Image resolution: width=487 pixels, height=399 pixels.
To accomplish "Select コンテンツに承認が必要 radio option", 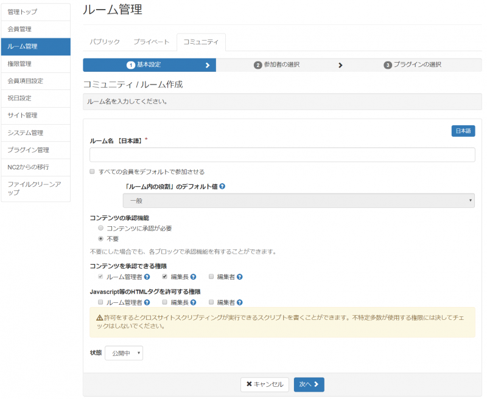I will [101, 228].
